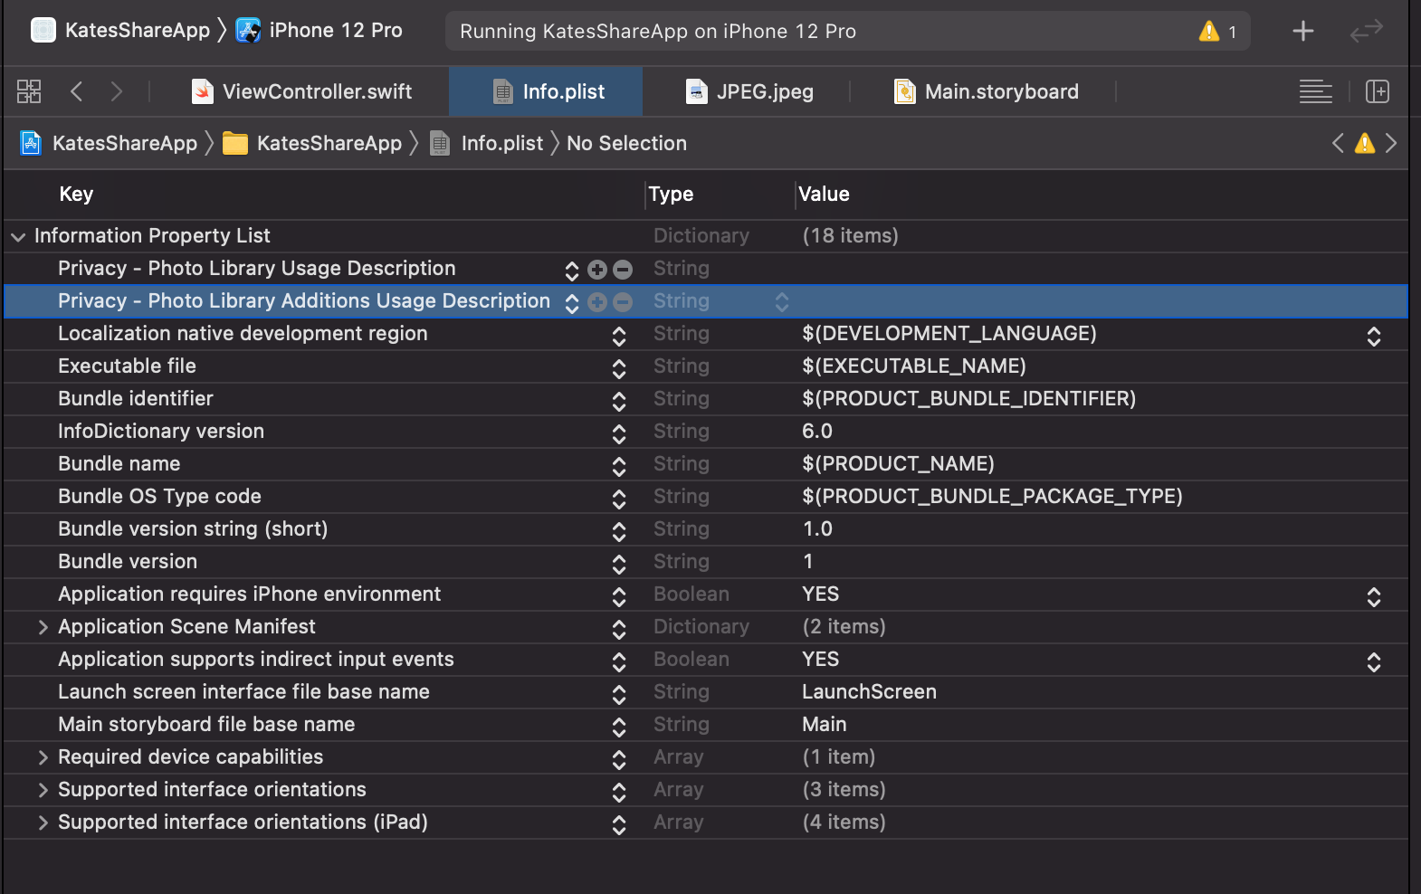Open the Main.storyboard tab
This screenshot has width=1421, height=894.
(987, 91)
